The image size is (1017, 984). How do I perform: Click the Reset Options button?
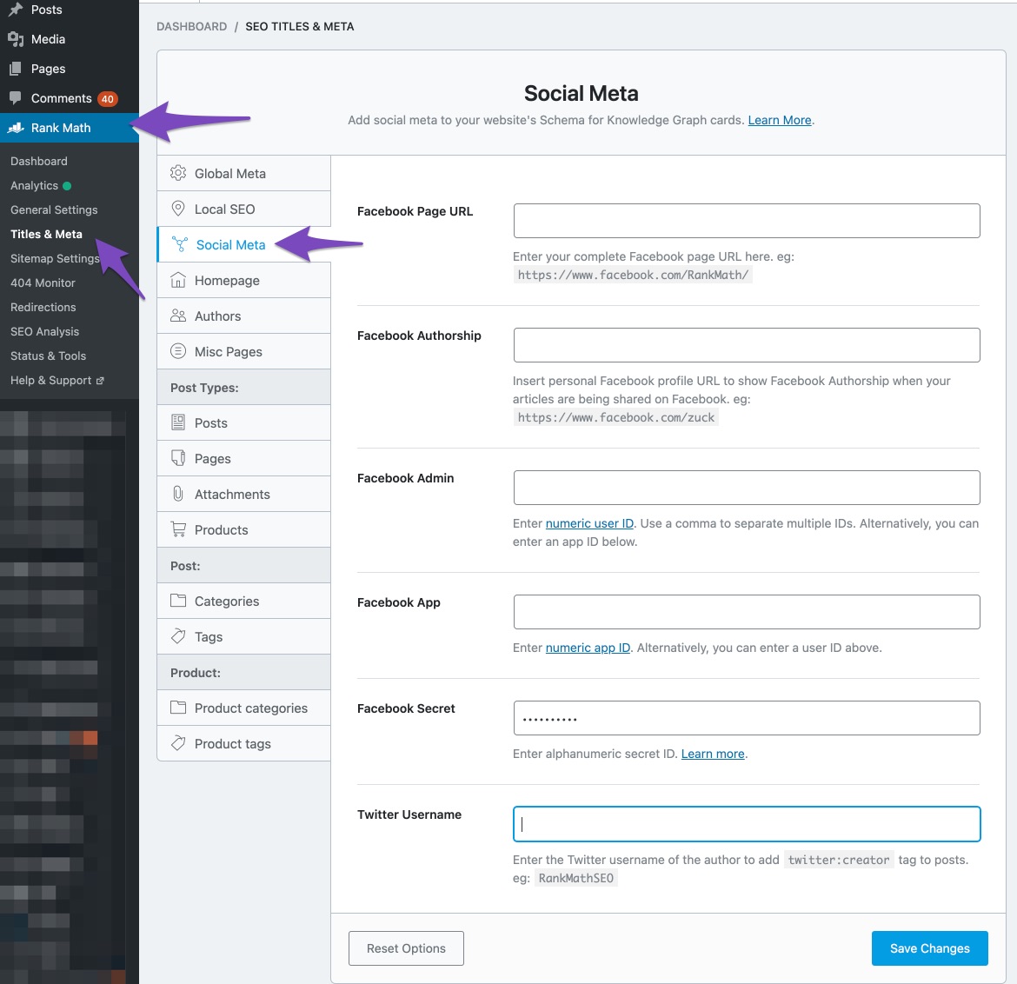(406, 948)
